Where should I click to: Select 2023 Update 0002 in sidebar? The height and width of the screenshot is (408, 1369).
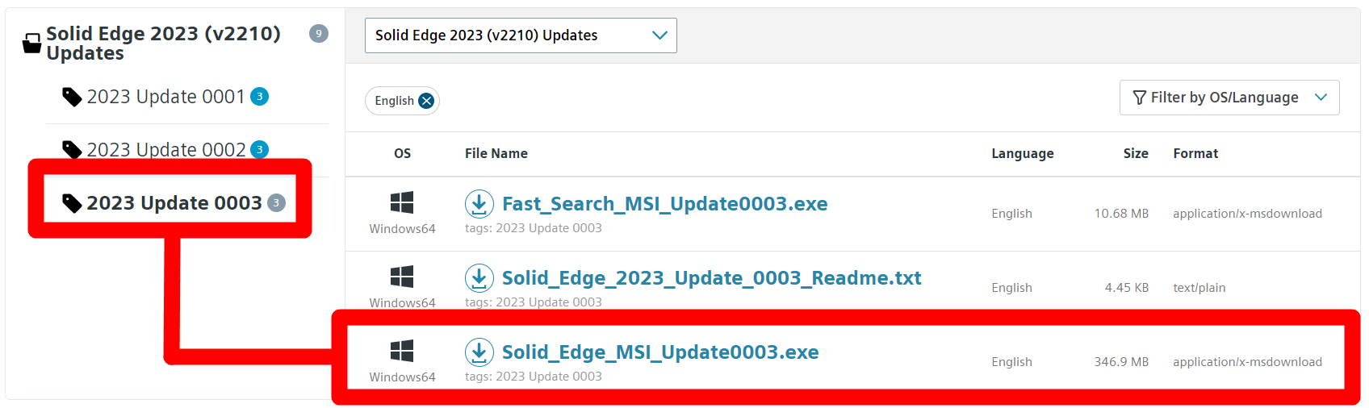[166, 150]
